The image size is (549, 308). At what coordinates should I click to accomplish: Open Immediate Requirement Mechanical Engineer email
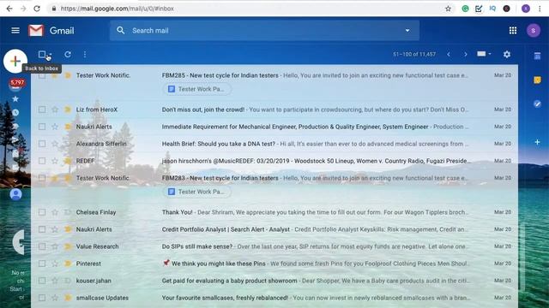274,127
